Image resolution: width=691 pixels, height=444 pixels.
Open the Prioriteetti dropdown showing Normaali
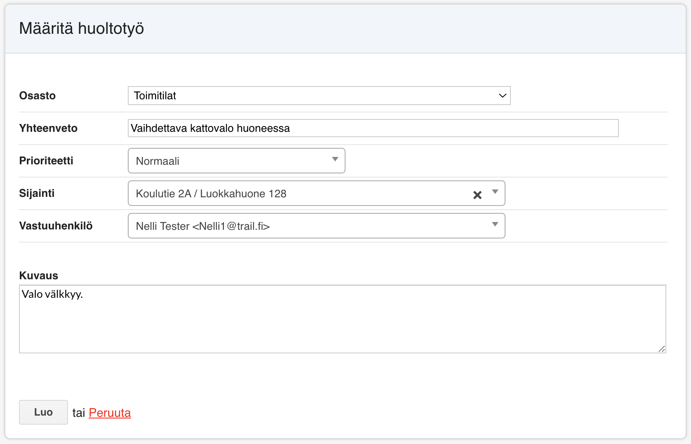tap(231, 161)
